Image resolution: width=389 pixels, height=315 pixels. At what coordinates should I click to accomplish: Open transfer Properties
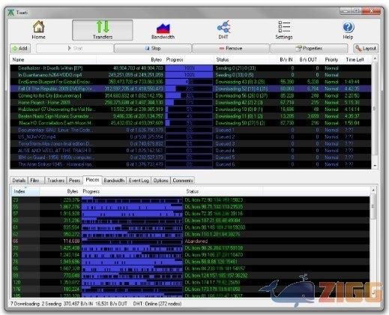click(x=309, y=48)
